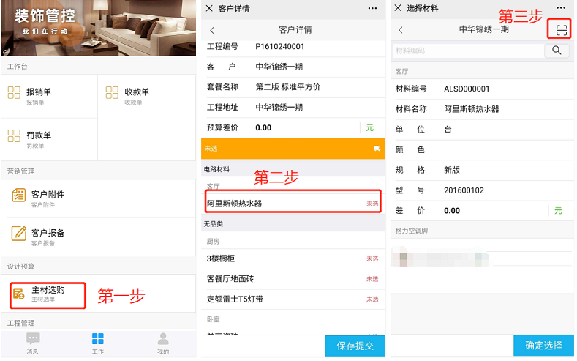Close the 选择材料 window
The image size is (577, 361).
click(398, 8)
